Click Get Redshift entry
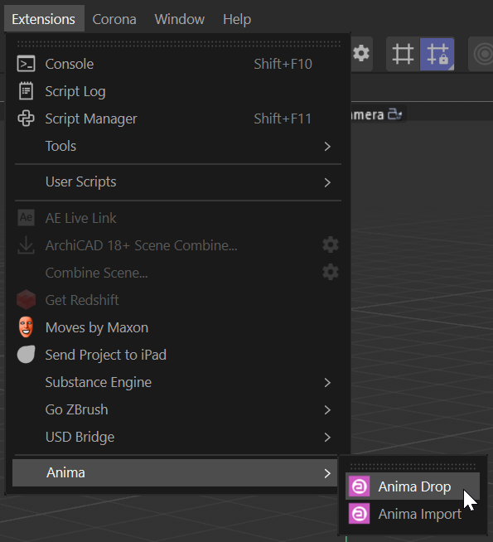493x542 pixels. (x=178, y=300)
